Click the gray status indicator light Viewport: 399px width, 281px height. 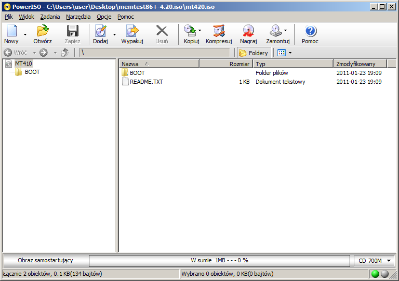click(x=385, y=274)
